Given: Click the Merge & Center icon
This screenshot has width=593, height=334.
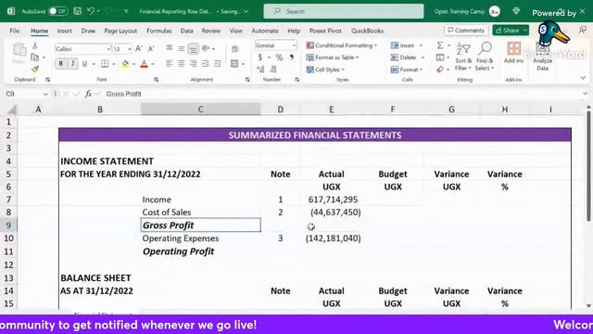Looking at the screenshot, I should (x=234, y=64).
